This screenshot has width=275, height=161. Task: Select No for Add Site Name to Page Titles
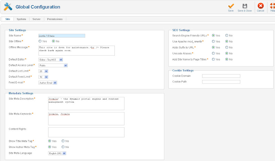tap(227, 59)
